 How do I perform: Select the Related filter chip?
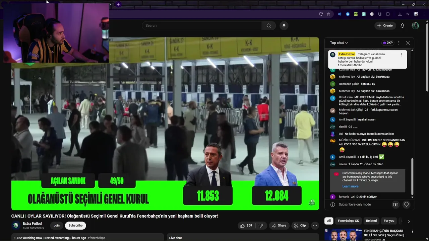371,221
